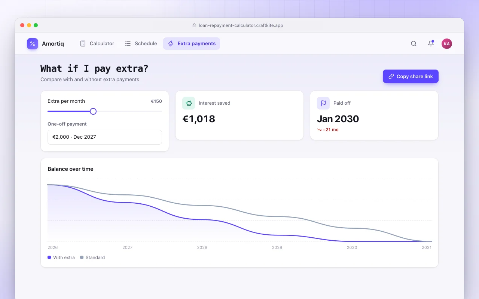Toggle the With extra legend item
The width and height of the screenshot is (479, 299).
(x=61, y=258)
